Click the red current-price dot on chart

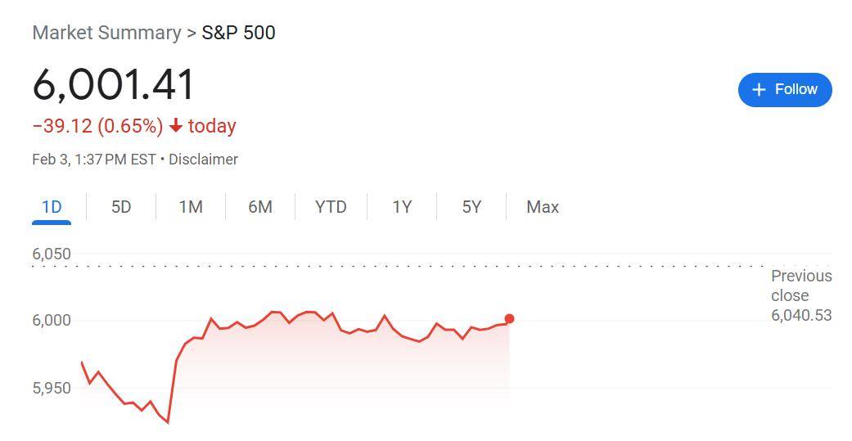(x=509, y=319)
